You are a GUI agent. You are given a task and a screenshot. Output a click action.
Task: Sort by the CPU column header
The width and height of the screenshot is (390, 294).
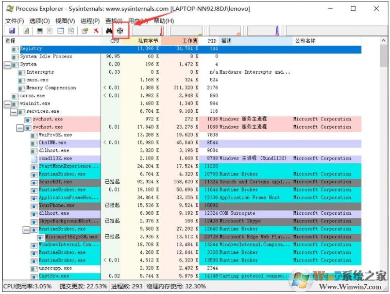[x=114, y=40]
